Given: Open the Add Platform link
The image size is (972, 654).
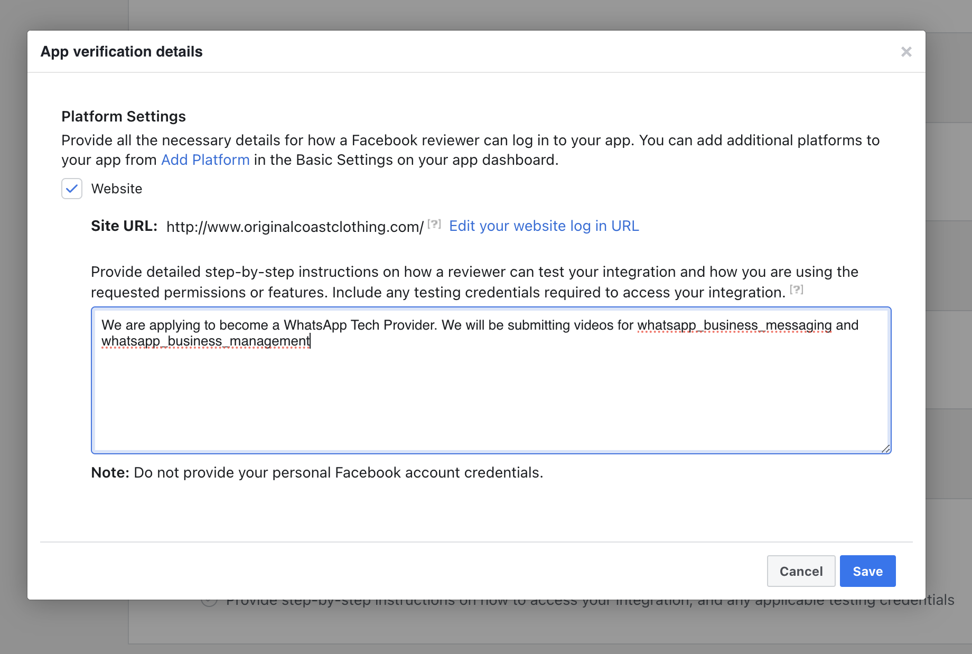Looking at the screenshot, I should coord(205,160).
